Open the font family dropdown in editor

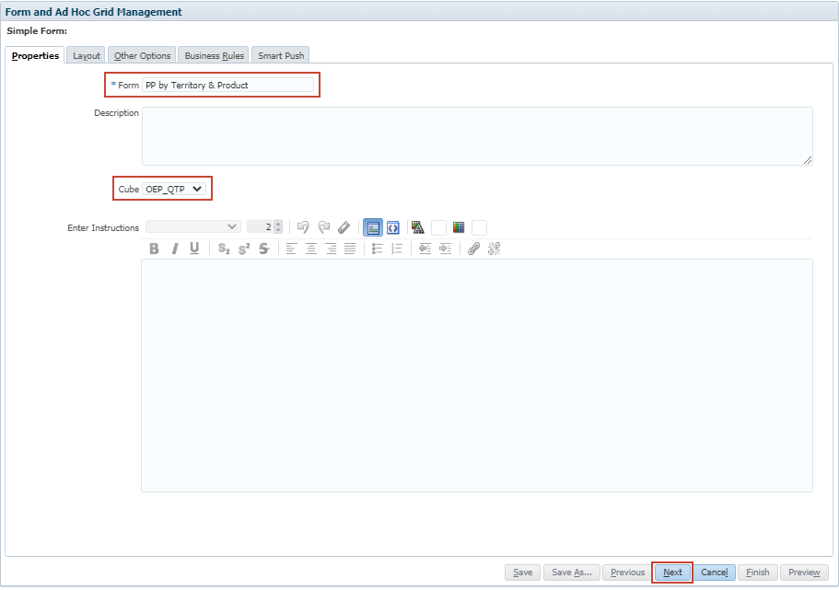[192, 226]
